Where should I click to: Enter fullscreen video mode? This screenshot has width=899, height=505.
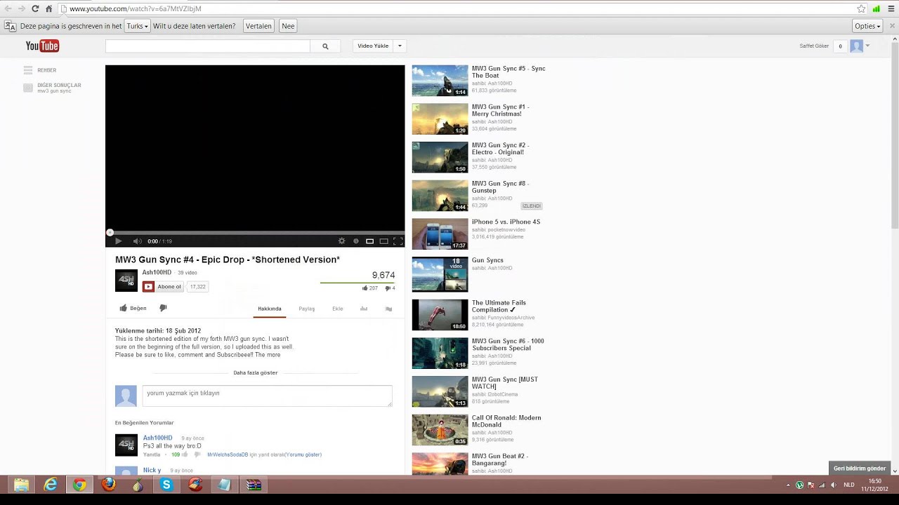coord(398,241)
